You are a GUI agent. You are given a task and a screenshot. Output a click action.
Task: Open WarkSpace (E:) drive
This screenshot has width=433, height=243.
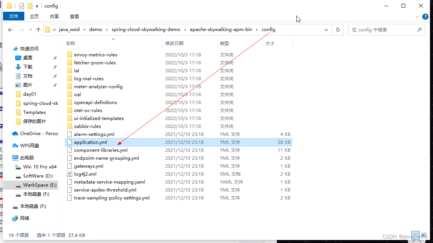tap(40, 185)
